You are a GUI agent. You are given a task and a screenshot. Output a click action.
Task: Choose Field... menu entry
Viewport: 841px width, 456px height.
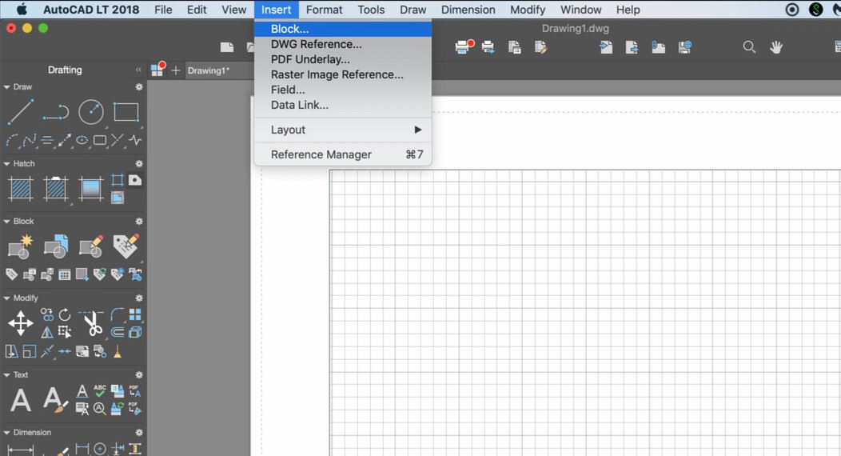click(x=343, y=90)
